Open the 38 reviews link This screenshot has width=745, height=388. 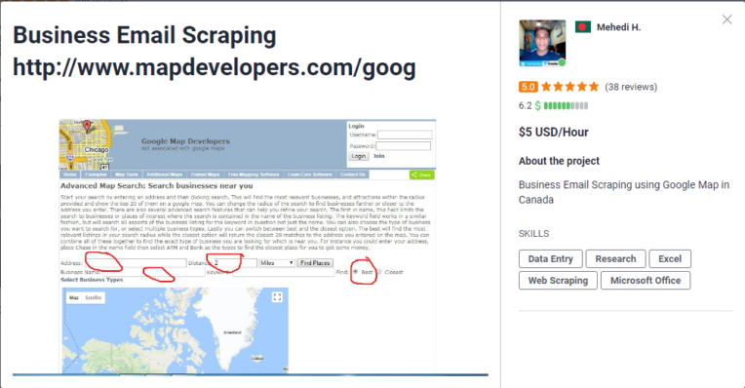pos(631,87)
